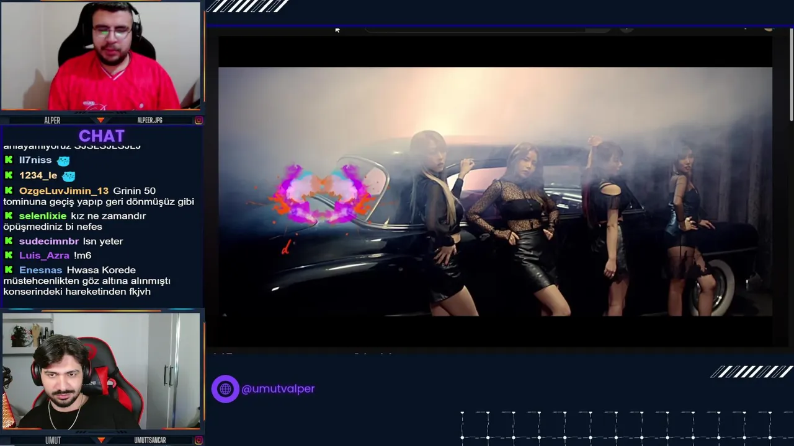Click the Kick badge beside OzgeLuvJimin_13
Screen dimensions: 794x446
(9, 191)
